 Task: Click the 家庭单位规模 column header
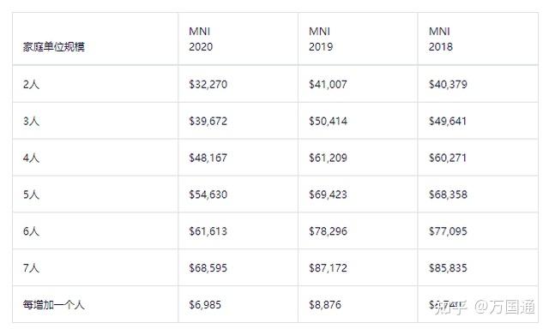tap(54, 46)
